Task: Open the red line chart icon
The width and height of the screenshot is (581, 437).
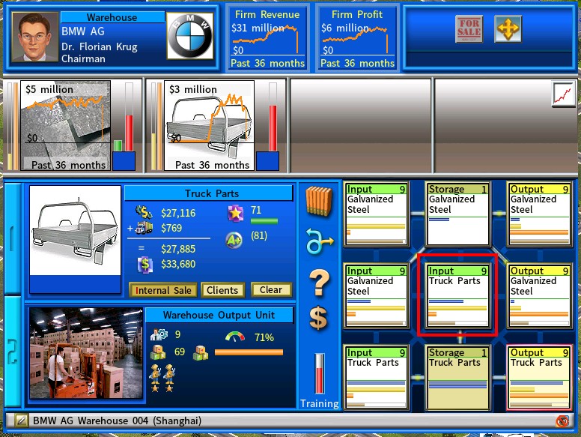Action: pyautogui.click(x=563, y=94)
